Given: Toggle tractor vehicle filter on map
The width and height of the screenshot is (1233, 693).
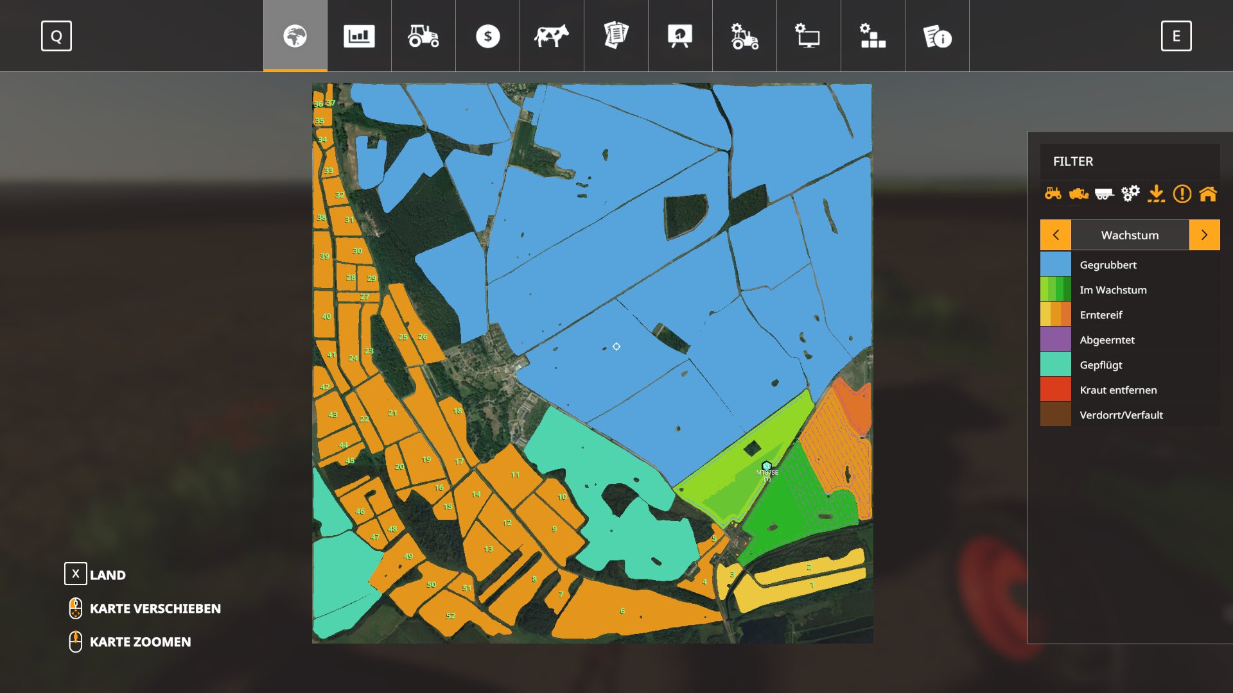Looking at the screenshot, I should [1053, 193].
